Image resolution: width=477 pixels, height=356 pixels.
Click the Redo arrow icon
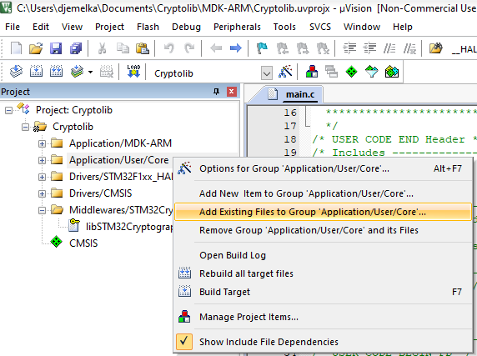(x=189, y=48)
